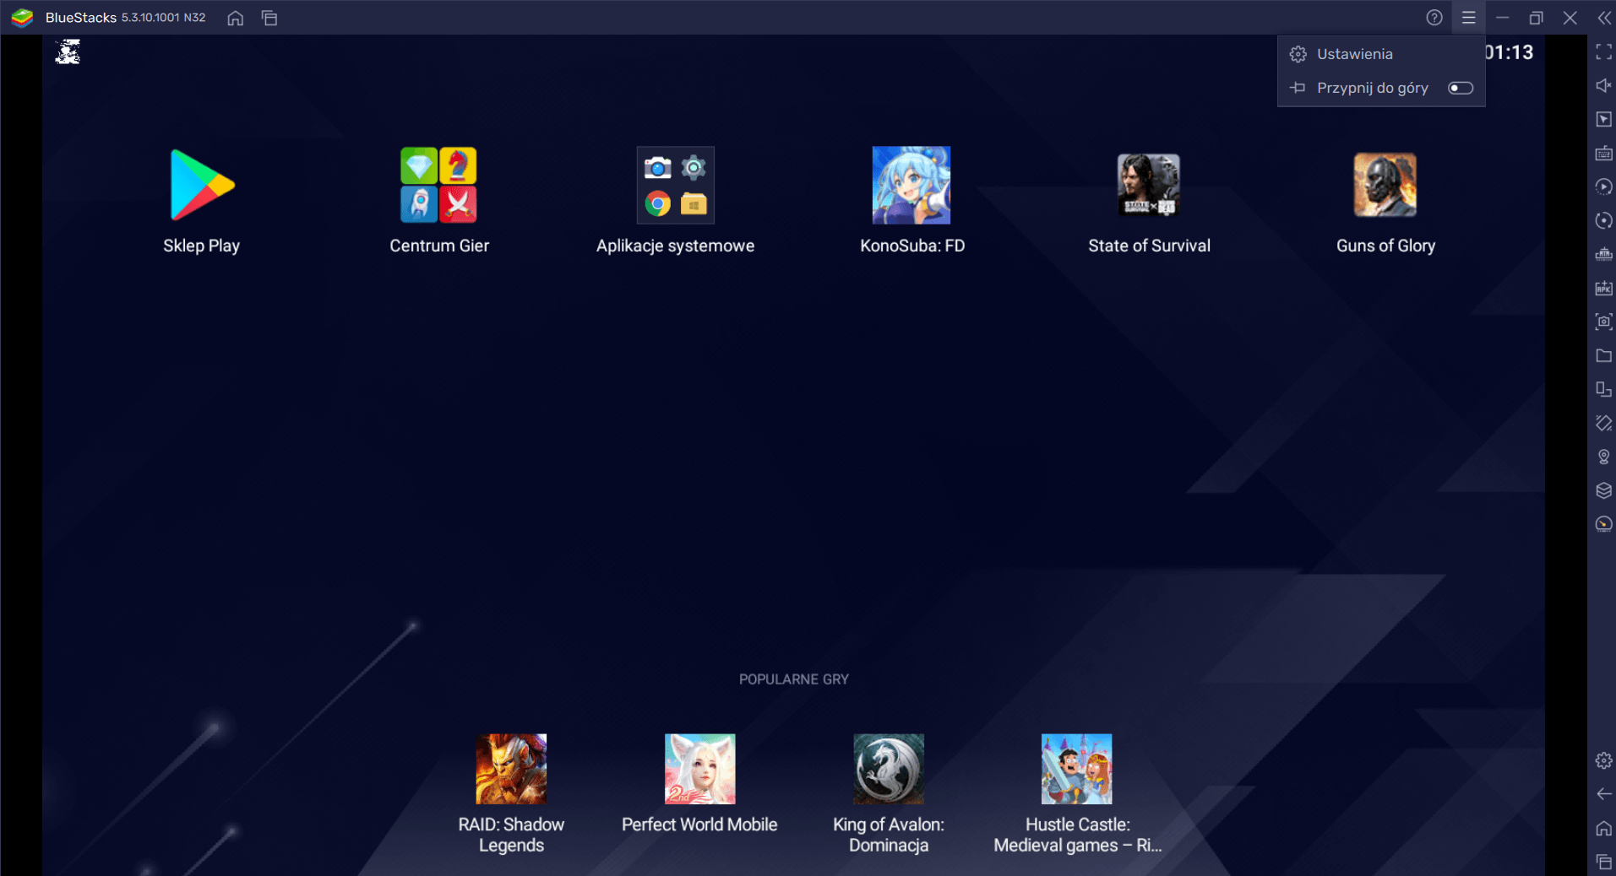Open the macro recorder play icon

click(1603, 187)
